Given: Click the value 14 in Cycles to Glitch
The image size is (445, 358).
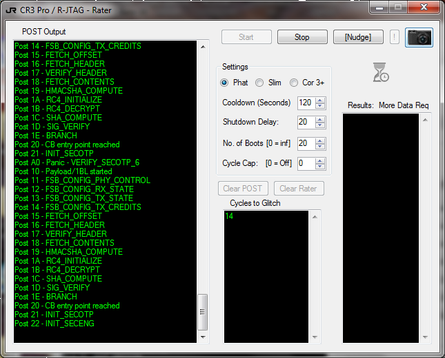Looking at the screenshot, I should click(229, 216).
